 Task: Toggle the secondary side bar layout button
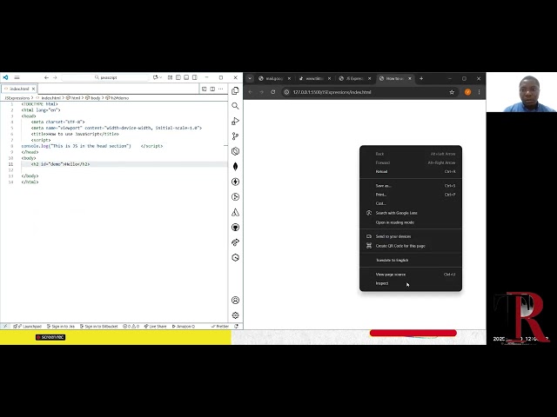pos(195,77)
